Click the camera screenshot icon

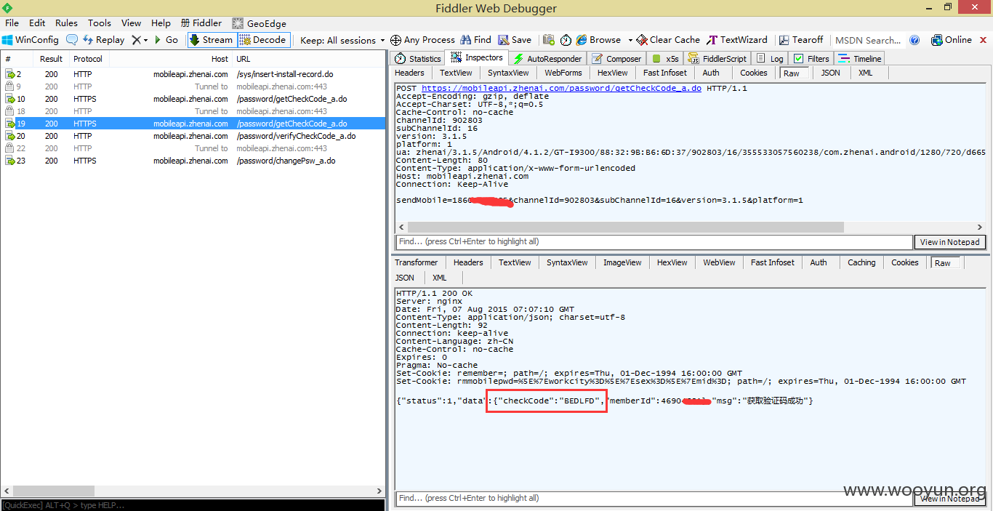(549, 40)
